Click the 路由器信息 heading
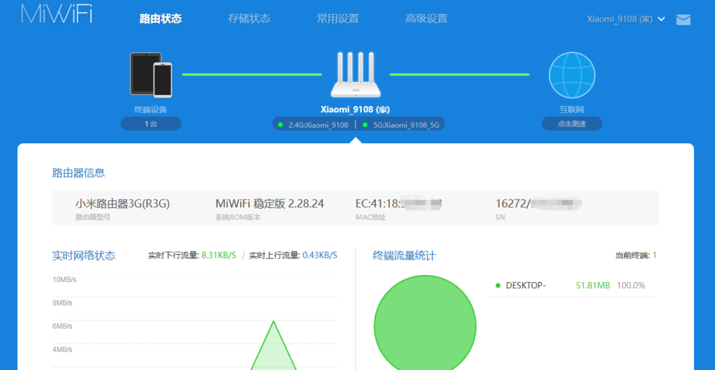The image size is (715, 370). point(79,172)
